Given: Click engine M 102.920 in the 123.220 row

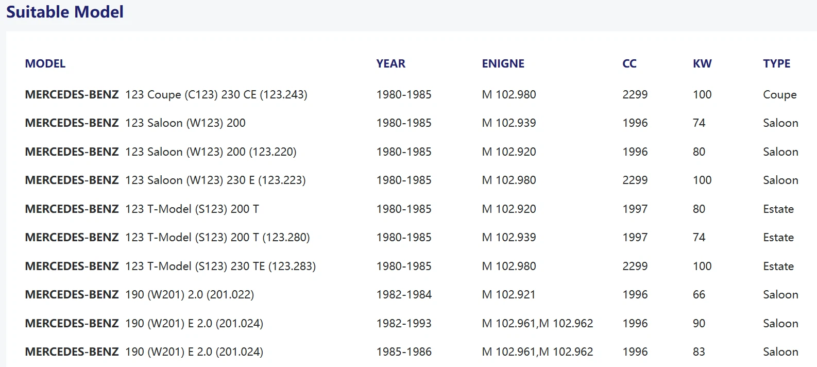Looking at the screenshot, I should click(509, 152).
